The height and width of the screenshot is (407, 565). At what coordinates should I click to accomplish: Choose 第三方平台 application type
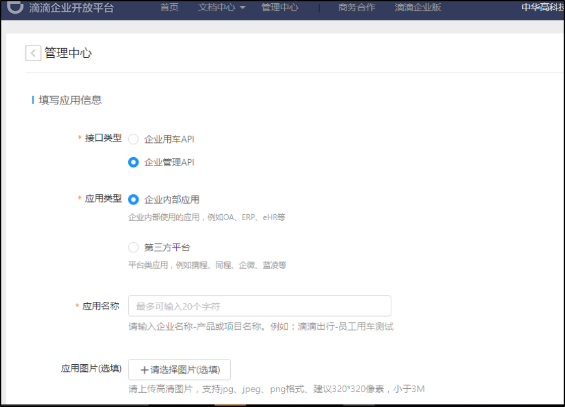(133, 247)
